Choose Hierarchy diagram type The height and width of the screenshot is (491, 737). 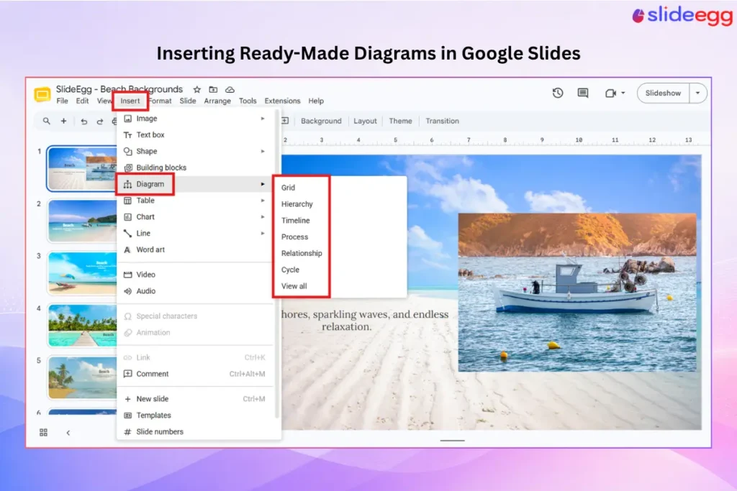point(340,204)
